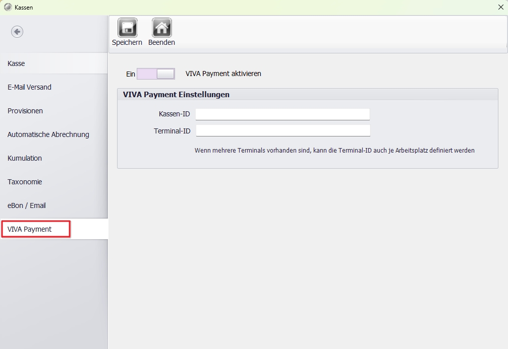Click the VIVA Payment aktivieren label
Viewport: 508px width, 349px height.
point(223,74)
